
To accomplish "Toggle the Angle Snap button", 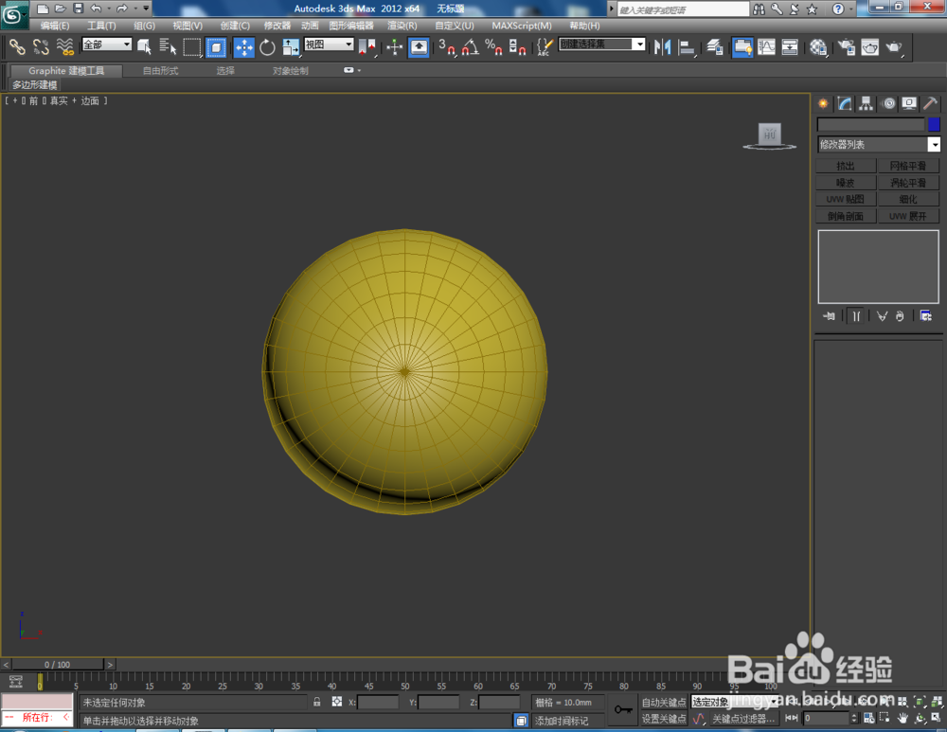I will pyautogui.click(x=471, y=46).
